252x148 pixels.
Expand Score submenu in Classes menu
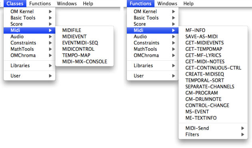tap(30, 24)
